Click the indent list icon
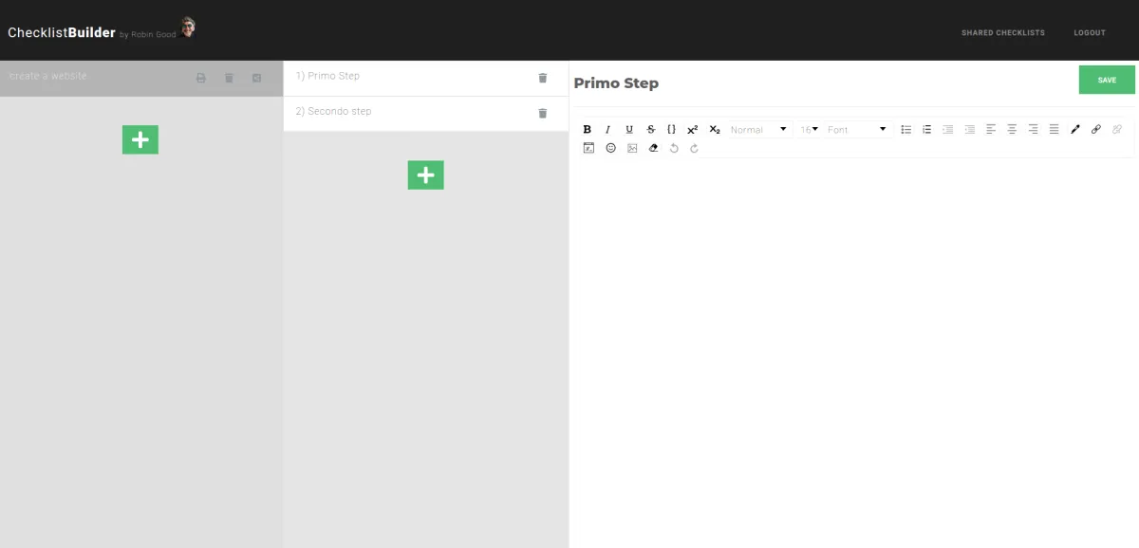 point(947,129)
